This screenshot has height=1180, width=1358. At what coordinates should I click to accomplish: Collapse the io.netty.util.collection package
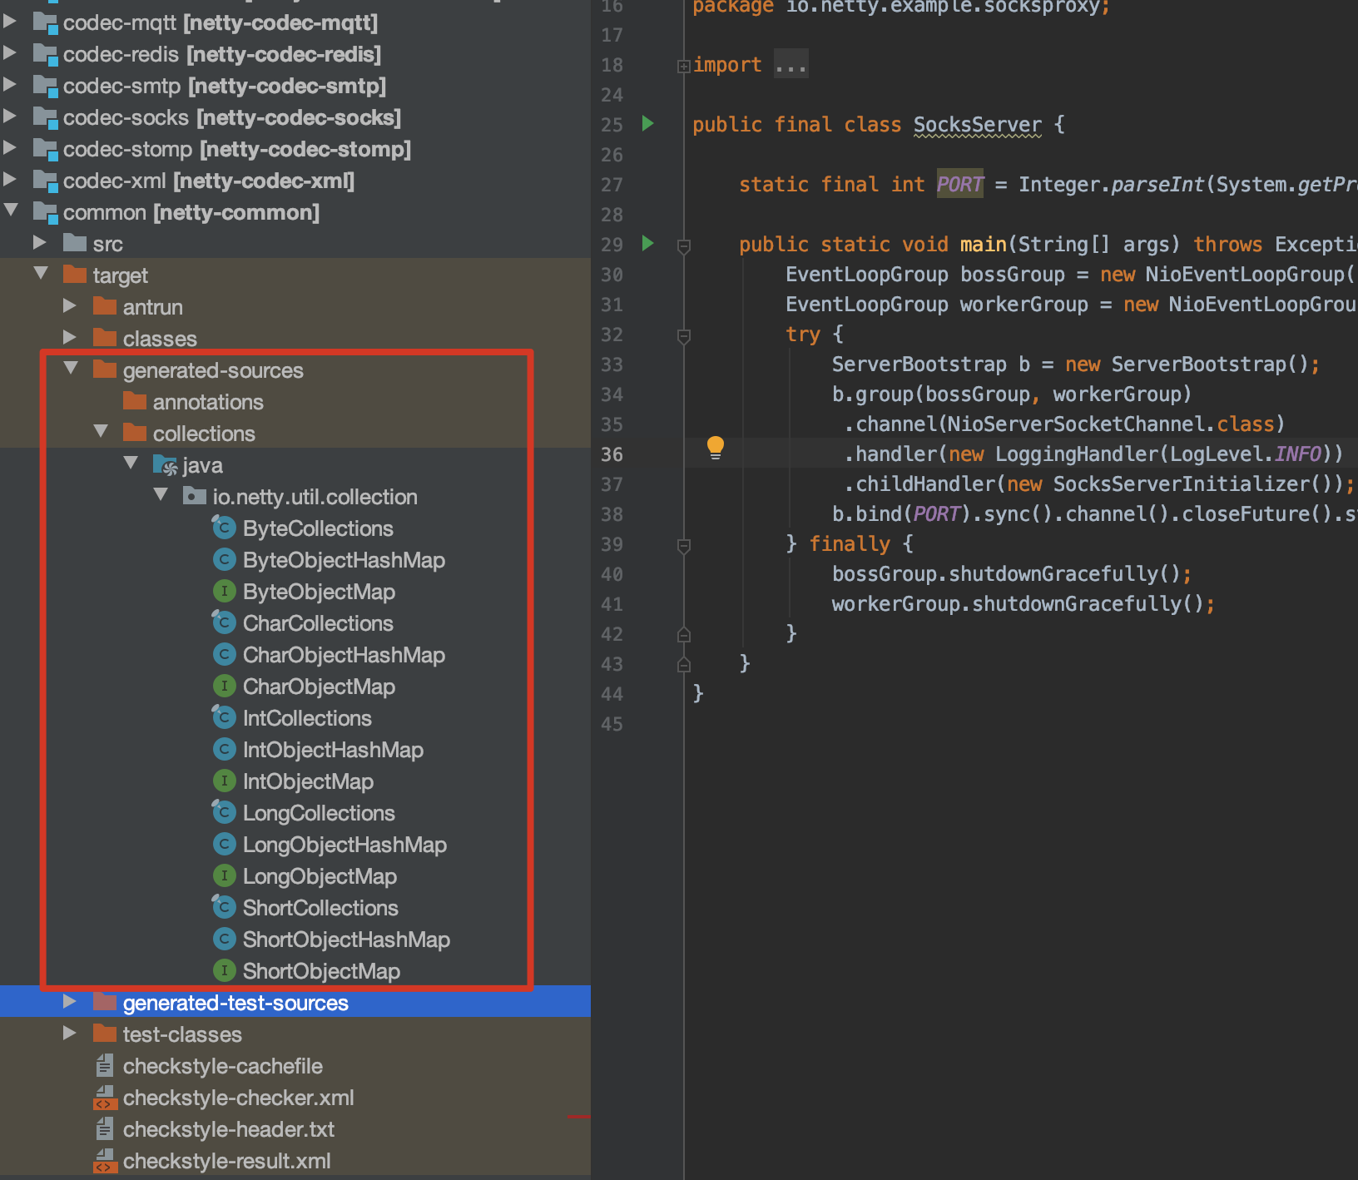click(x=161, y=494)
